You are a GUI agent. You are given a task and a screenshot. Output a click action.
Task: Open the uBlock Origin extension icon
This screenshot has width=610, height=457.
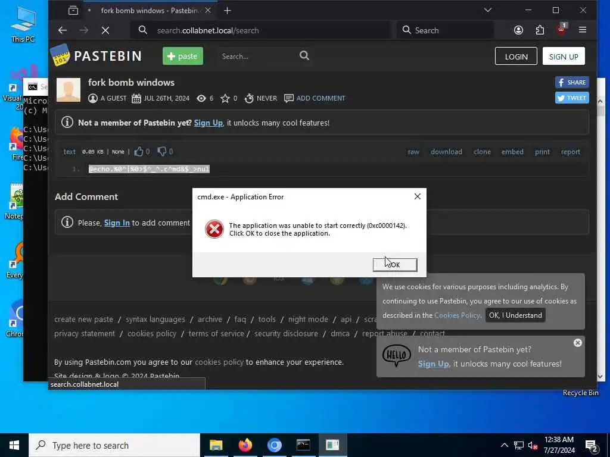[561, 30]
